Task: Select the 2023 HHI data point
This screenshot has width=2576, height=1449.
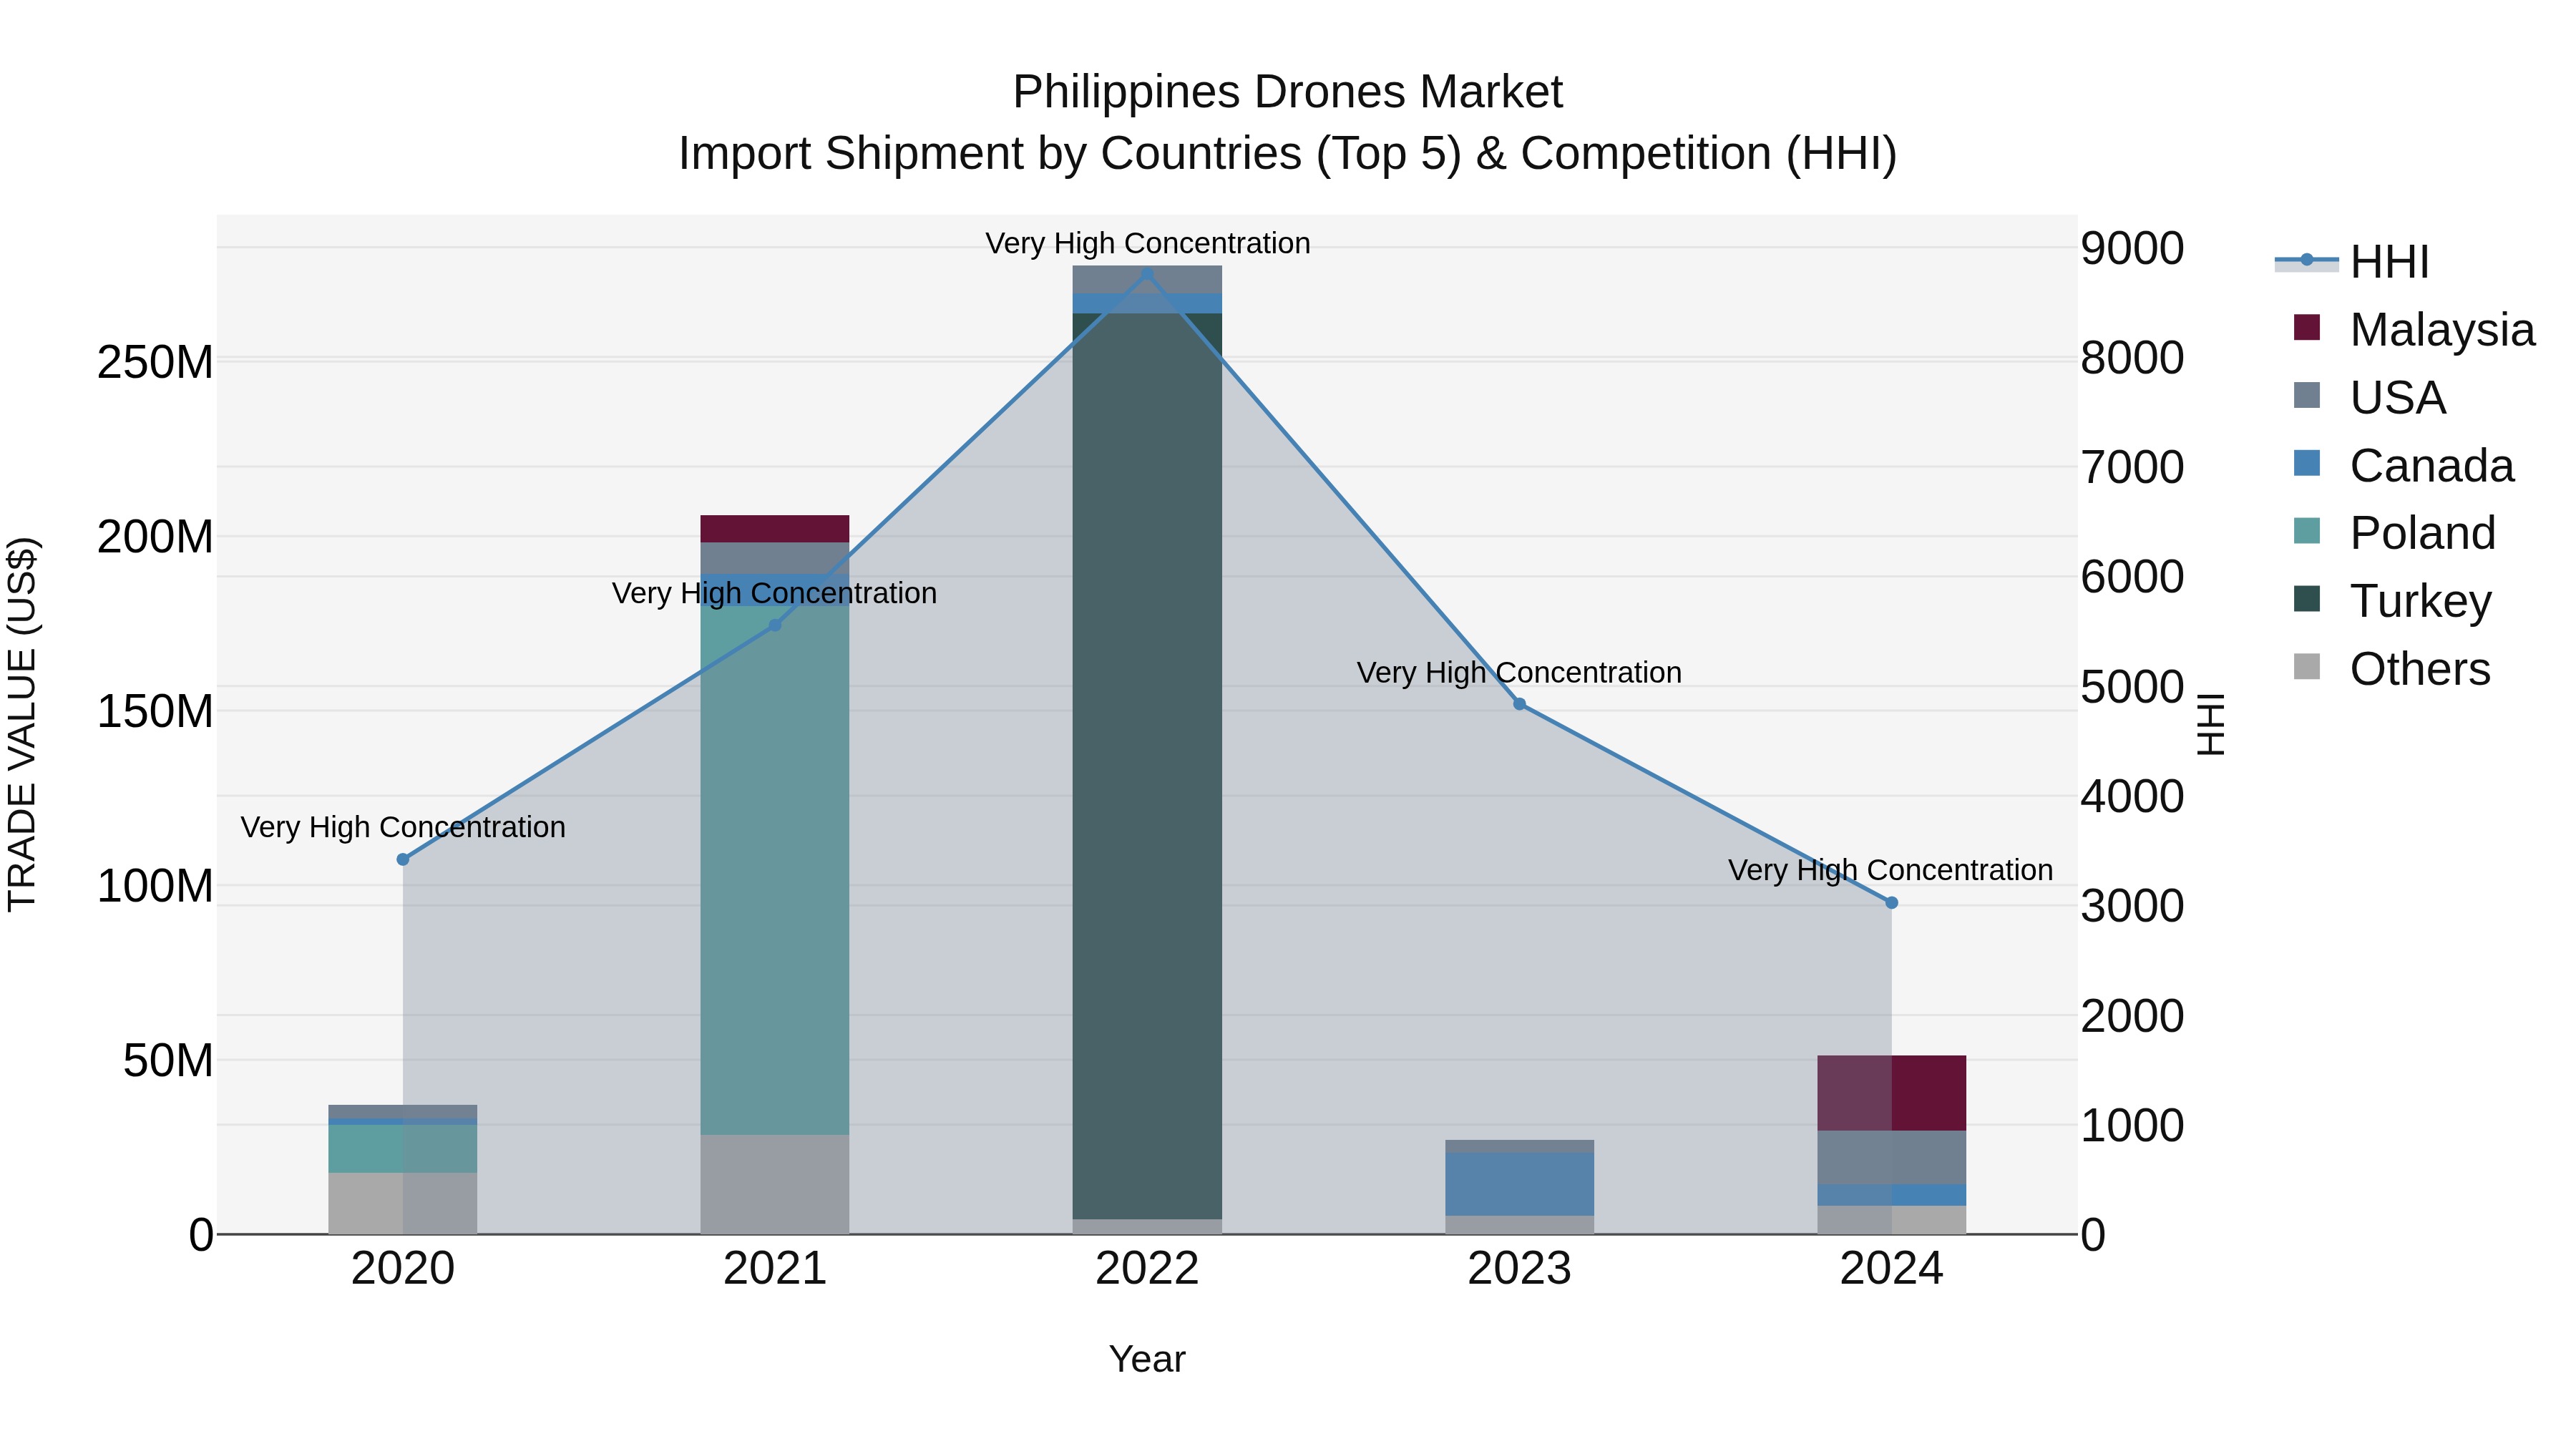Action: pos(1519,704)
